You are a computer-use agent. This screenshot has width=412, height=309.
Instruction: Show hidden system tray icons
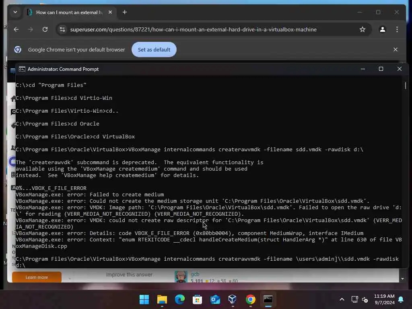click(342, 299)
